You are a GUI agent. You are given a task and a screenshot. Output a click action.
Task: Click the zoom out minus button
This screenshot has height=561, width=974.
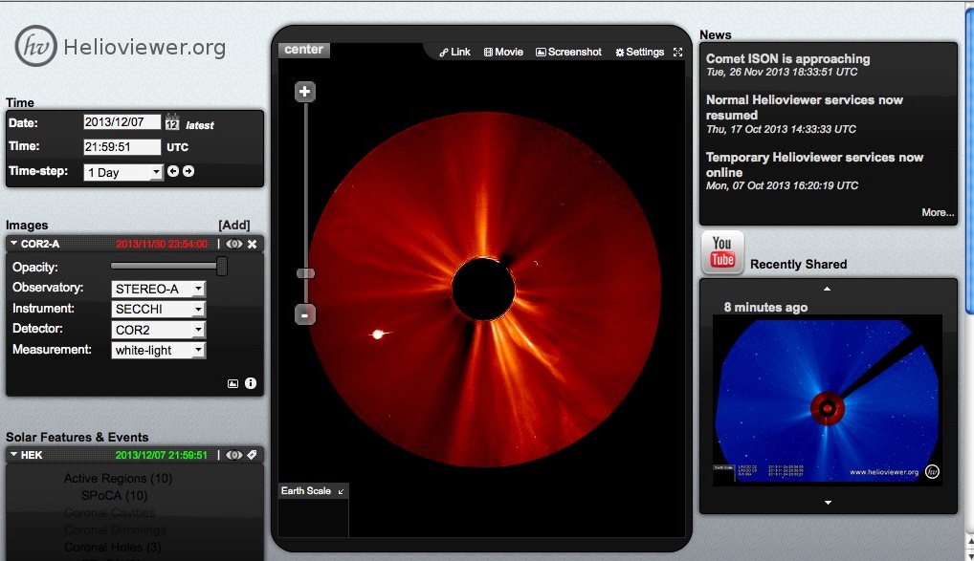[305, 314]
